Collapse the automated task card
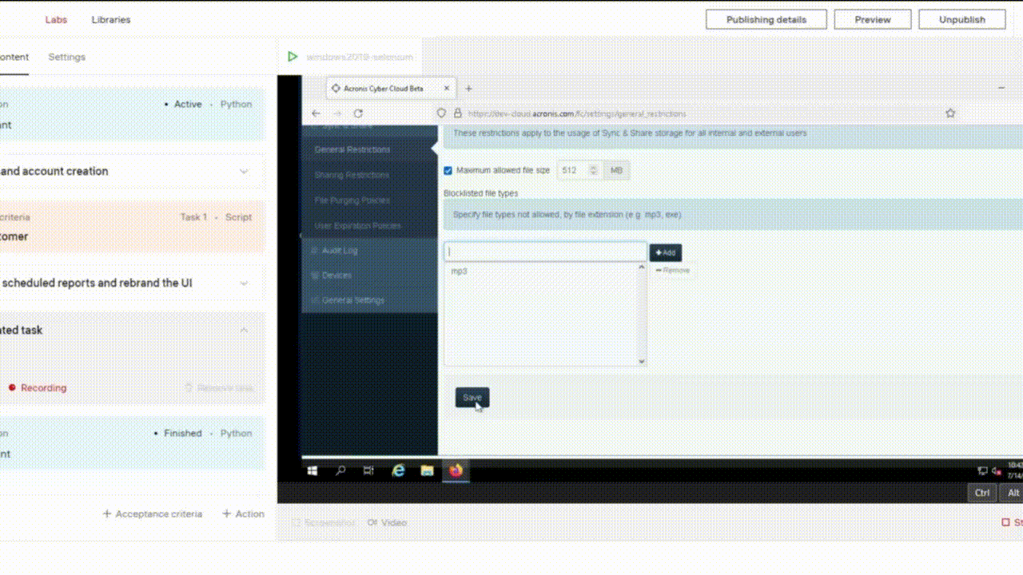Viewport: 1023px width, 575px height. click(x=244, y=329)
